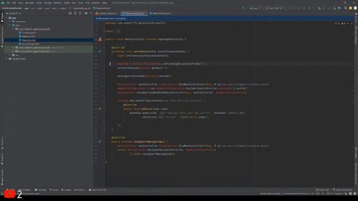This screenshot has height=201, width=358.
Task: Open the Analyze menu
Action: [x=48, y=3]
